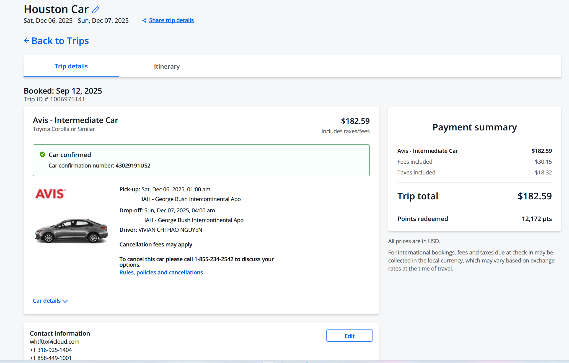Click the back arrow icon before Back to Trips
Screen dimensions: 569x363
tap(27, 41)
